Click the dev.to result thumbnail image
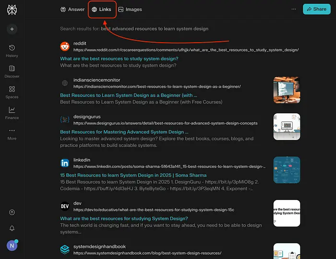Image resolution: width=336 pixels, height=259 pixels. point(287,213)
